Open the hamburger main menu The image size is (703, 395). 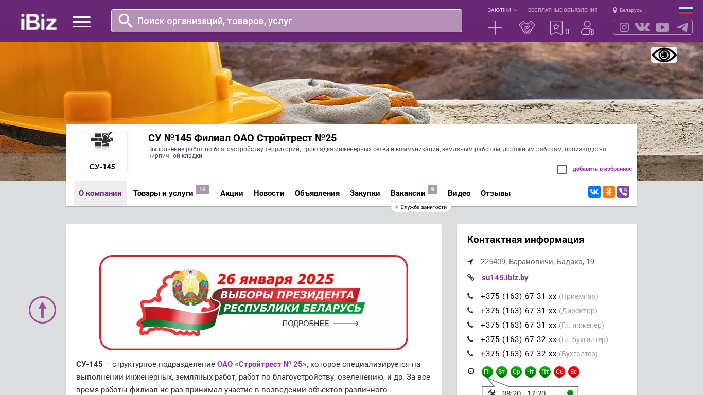(x=81, y=22)
